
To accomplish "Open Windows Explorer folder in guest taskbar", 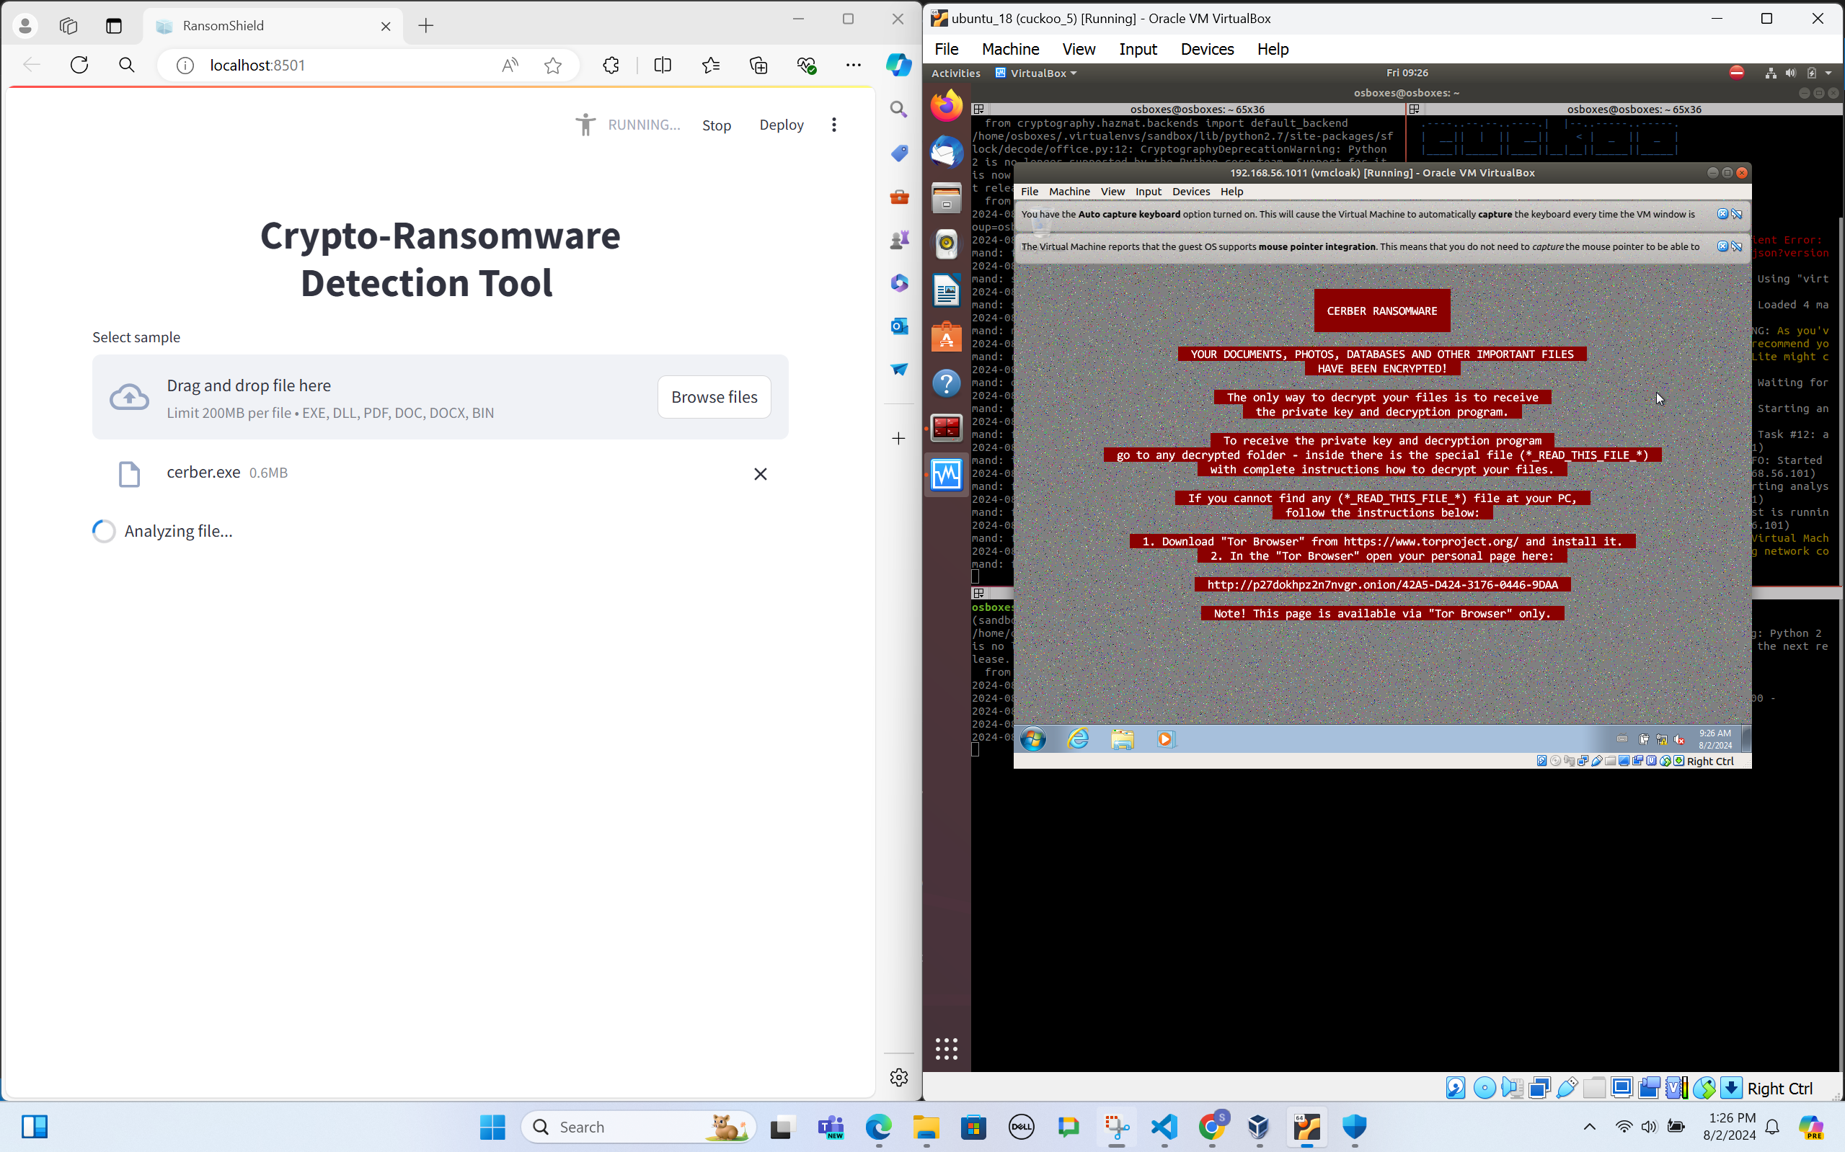I will tap(1123, 739).
